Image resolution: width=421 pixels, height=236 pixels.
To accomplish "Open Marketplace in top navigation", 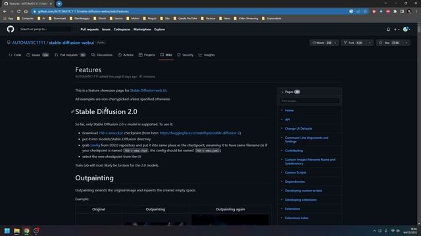I will click(x=142, y=29).
